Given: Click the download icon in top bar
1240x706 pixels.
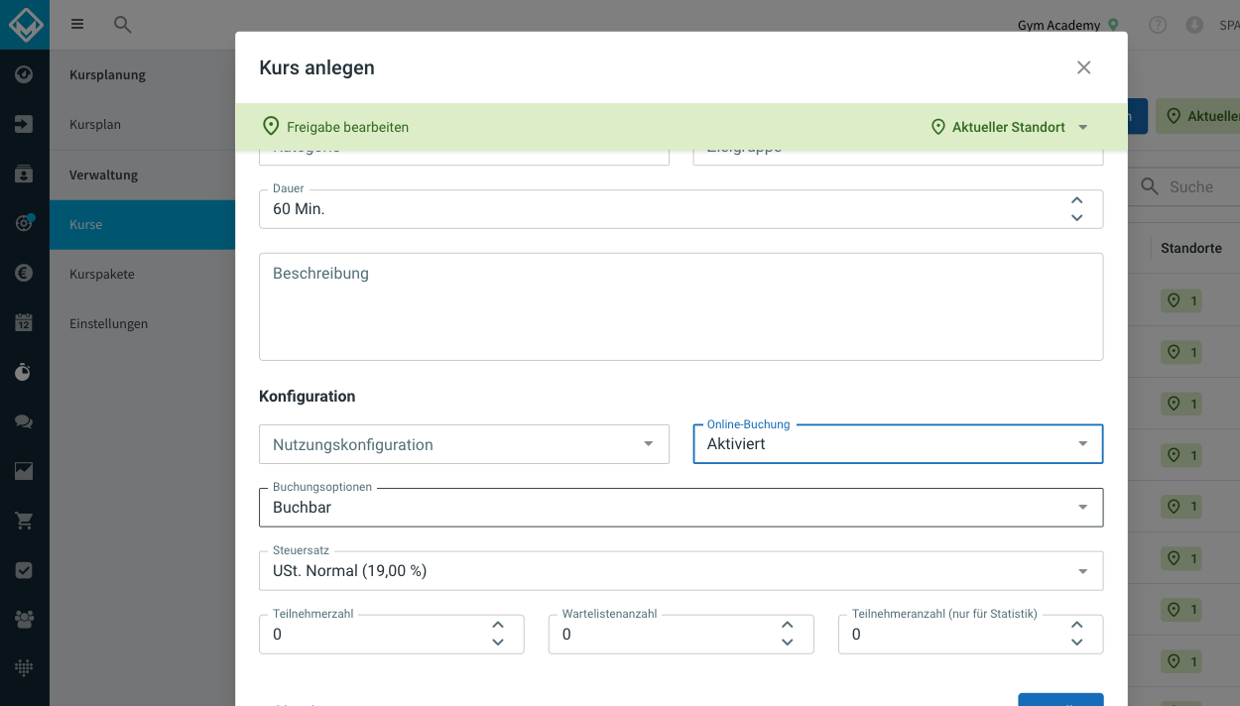Looking at the screenshot, I should tap(1194, 25).
